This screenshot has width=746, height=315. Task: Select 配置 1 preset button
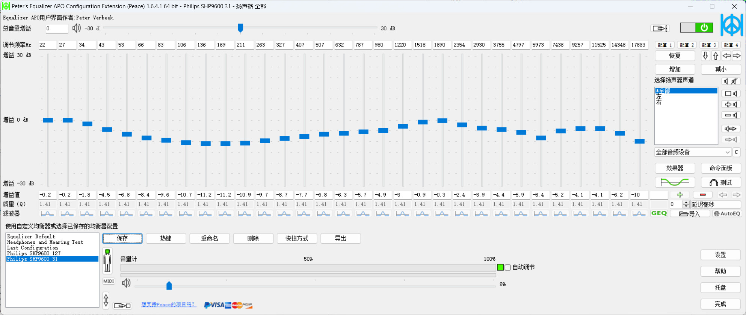click(x=665, y=45)
